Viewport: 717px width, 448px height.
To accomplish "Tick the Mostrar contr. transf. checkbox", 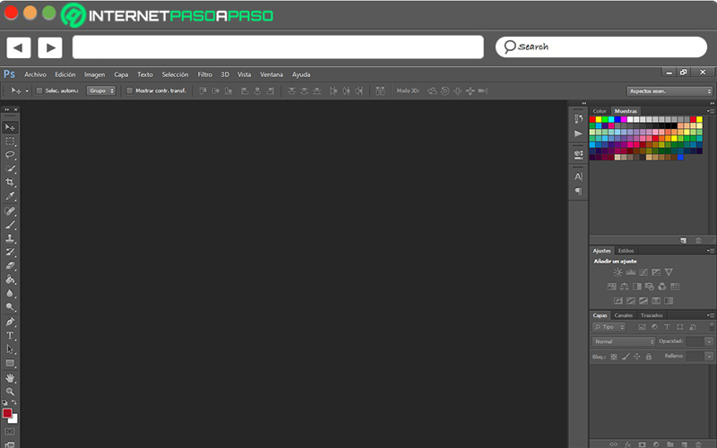I will click(x=129, y=91).
